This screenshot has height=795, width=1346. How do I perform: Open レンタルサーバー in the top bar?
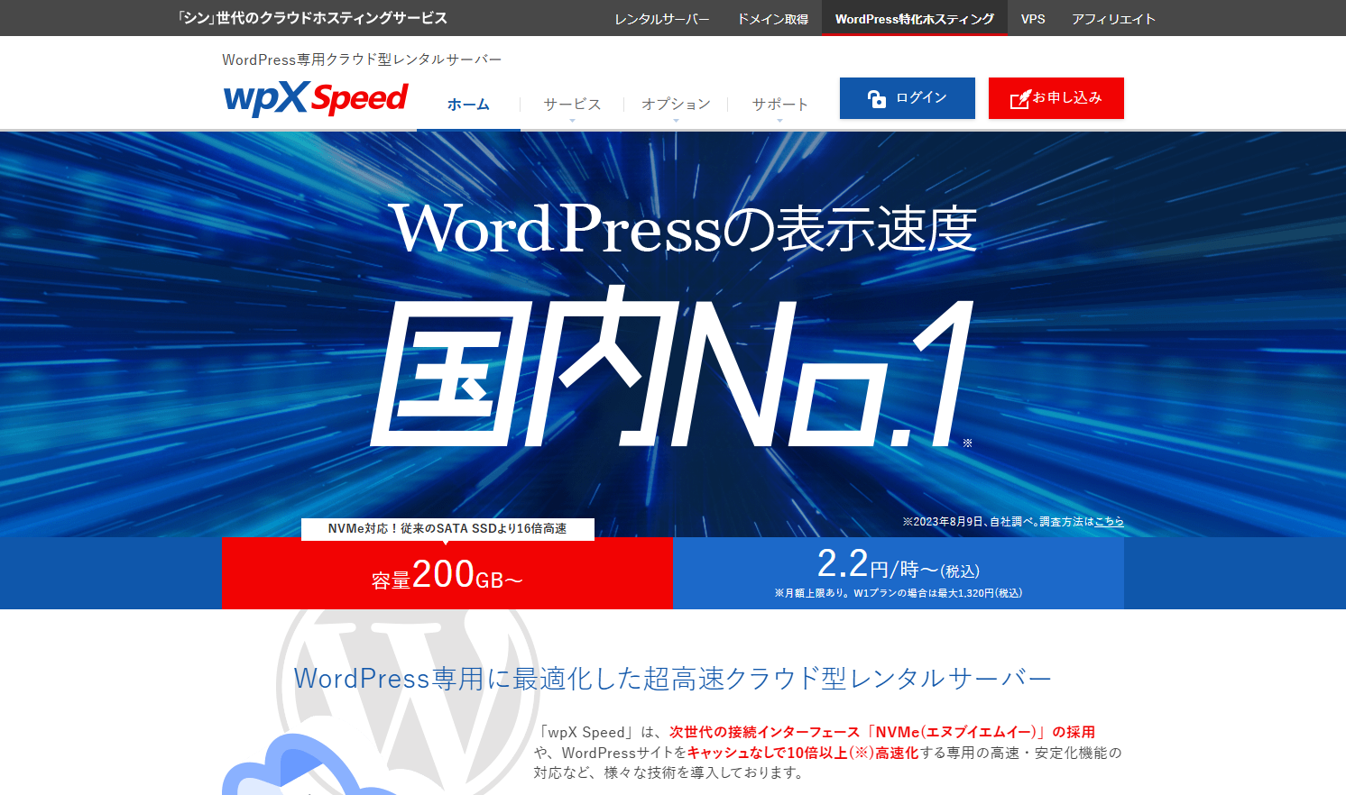(x=662, y=19)
